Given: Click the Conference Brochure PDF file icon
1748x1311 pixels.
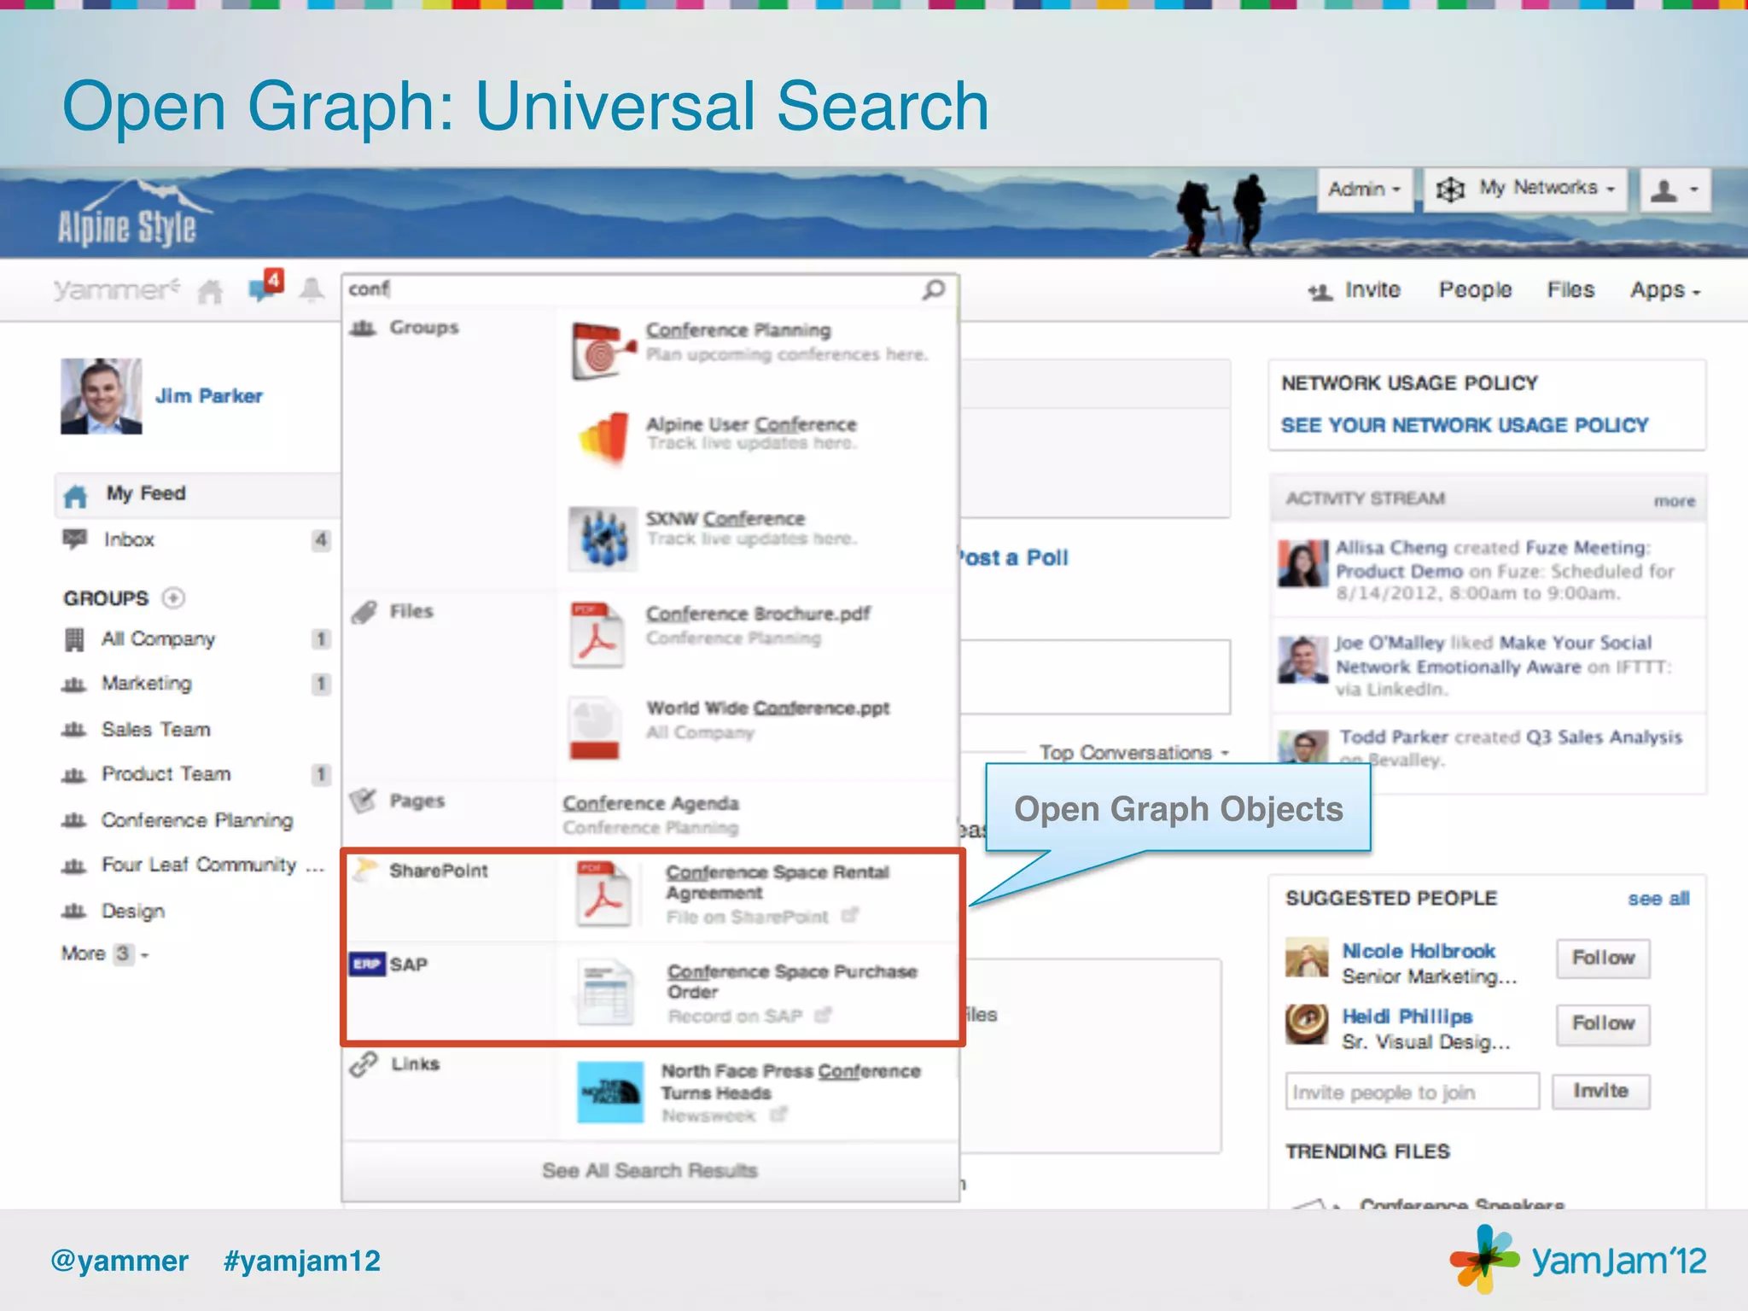Looking at the screenshot, I should (x=597, y=634).
